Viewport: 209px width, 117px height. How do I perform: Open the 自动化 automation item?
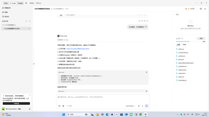6,17
